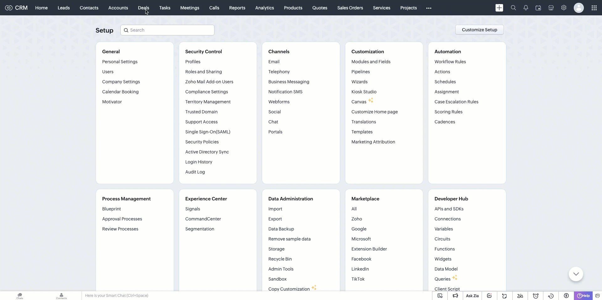Open the Projects tab

click(409, 8)
